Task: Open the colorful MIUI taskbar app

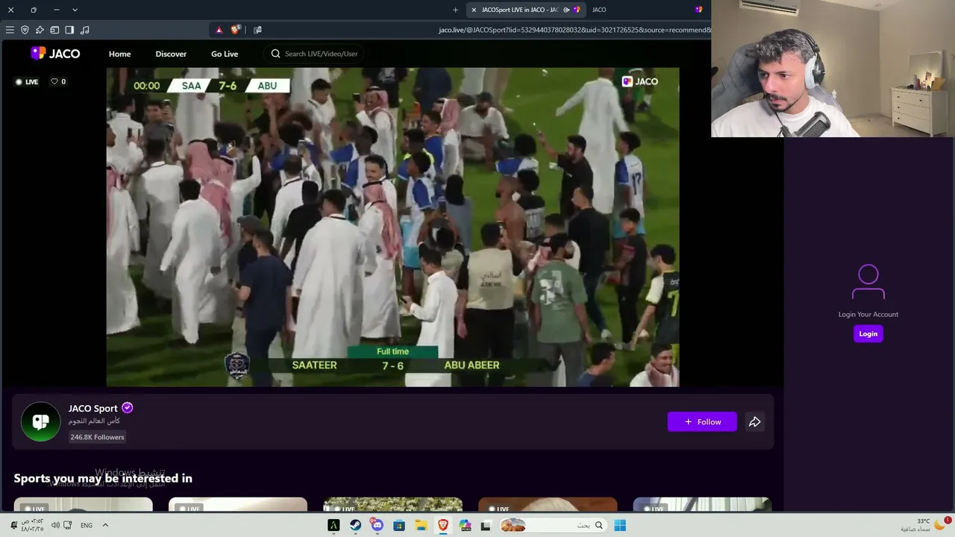Action: click(x=465, y=525)
